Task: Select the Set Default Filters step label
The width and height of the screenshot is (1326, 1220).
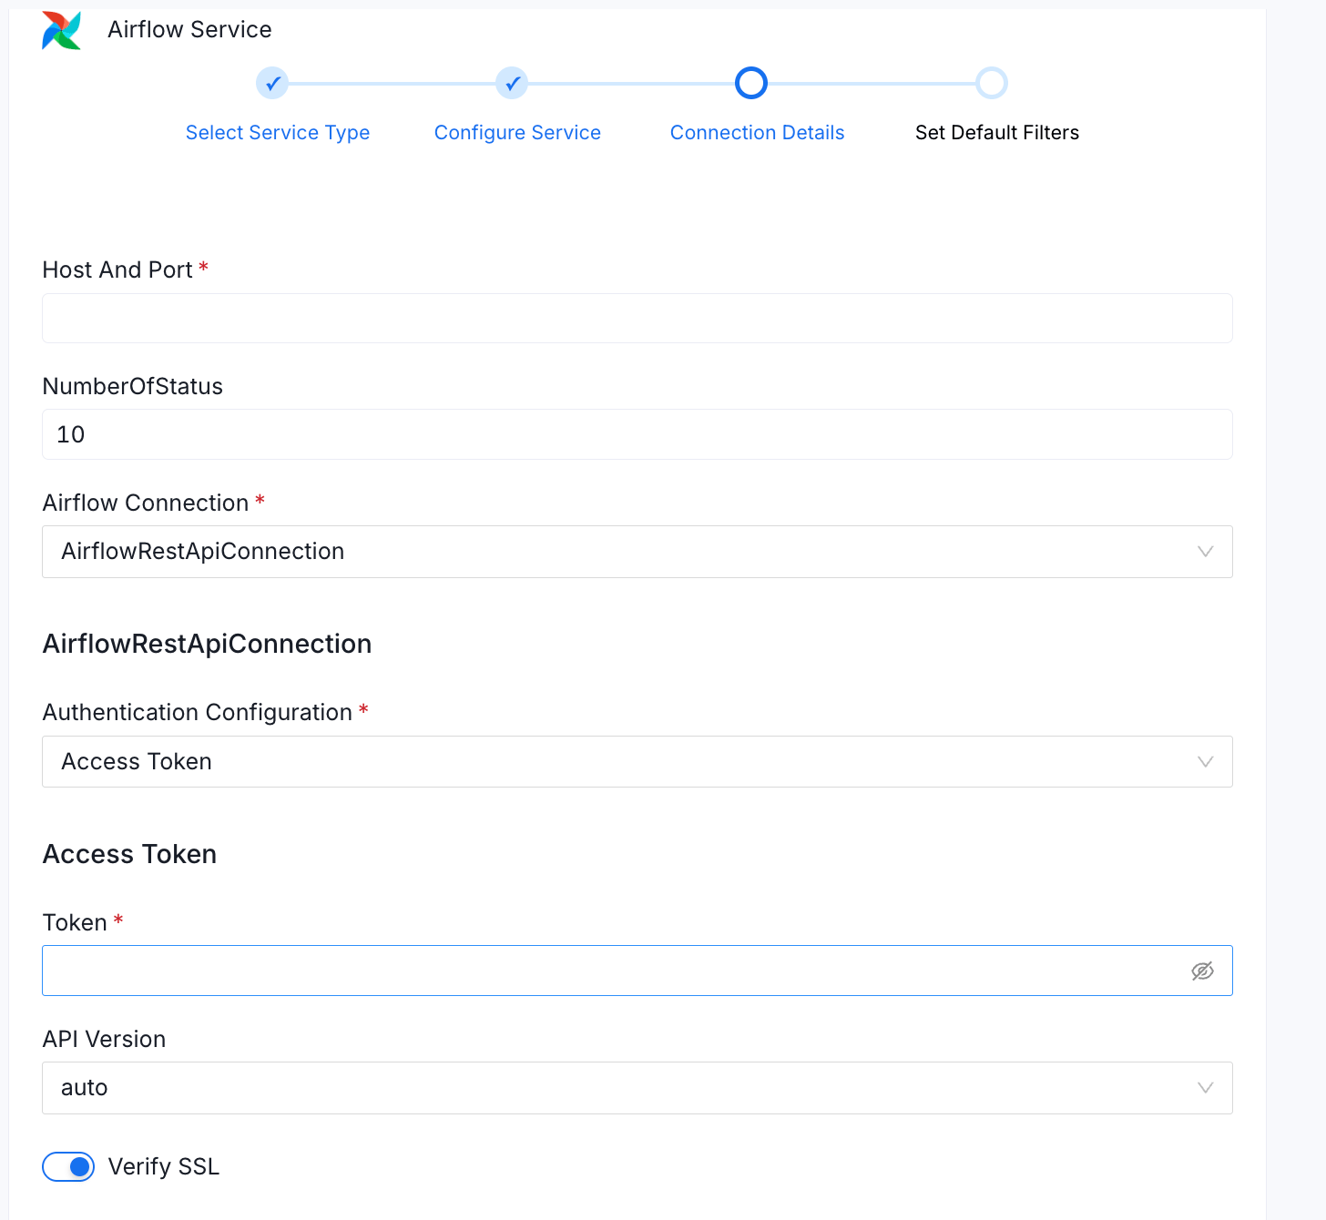Action: coord(997,133)
